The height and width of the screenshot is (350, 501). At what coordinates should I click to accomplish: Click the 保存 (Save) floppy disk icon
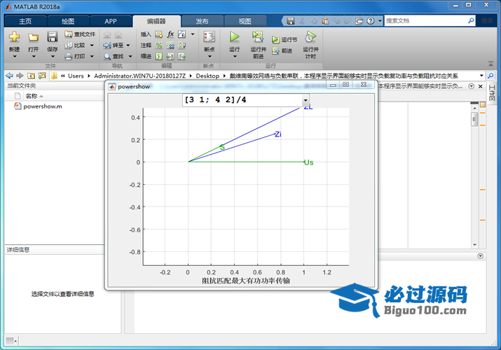point(52,37)
